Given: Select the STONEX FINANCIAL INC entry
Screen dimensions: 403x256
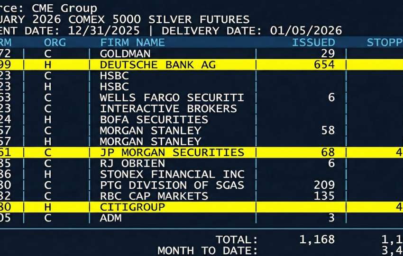Looking at the screenshot, I should tap(172, 174).
